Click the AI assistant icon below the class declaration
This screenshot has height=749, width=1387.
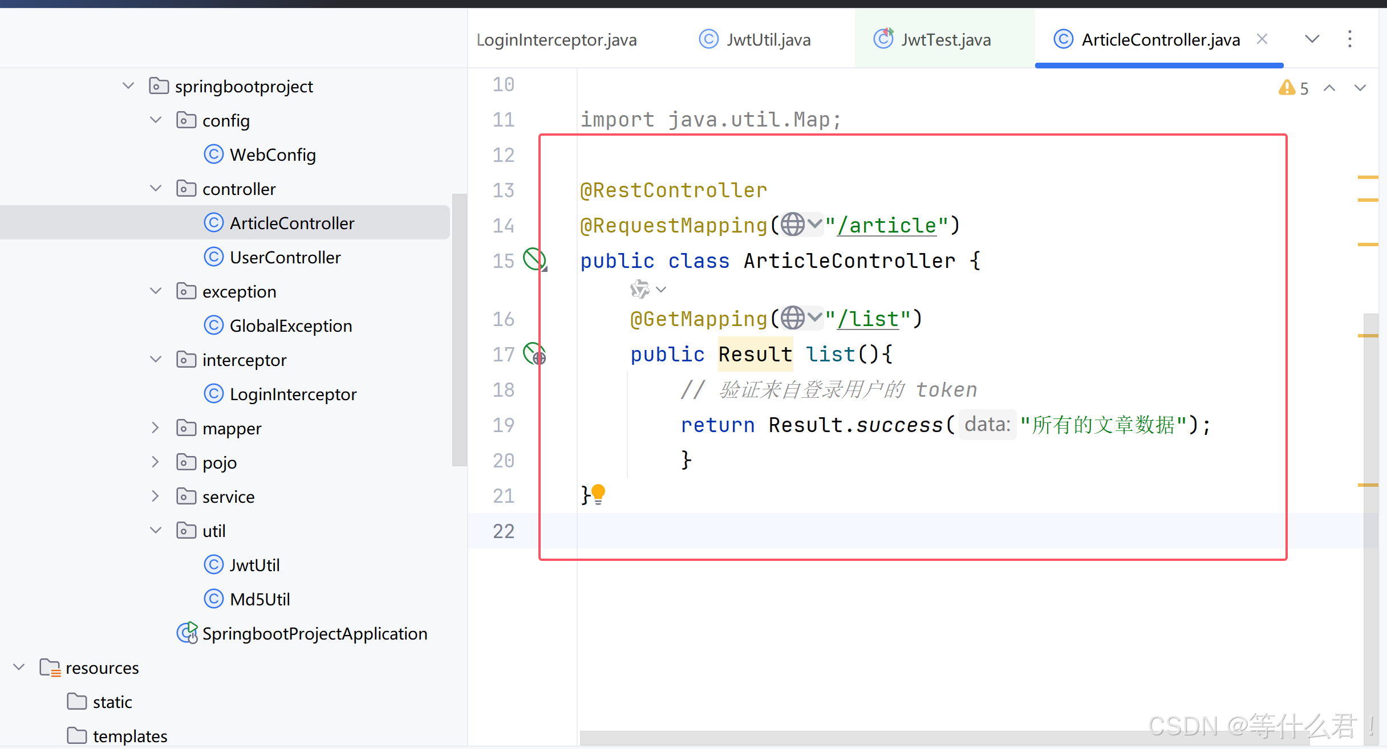tap(639, 289)
